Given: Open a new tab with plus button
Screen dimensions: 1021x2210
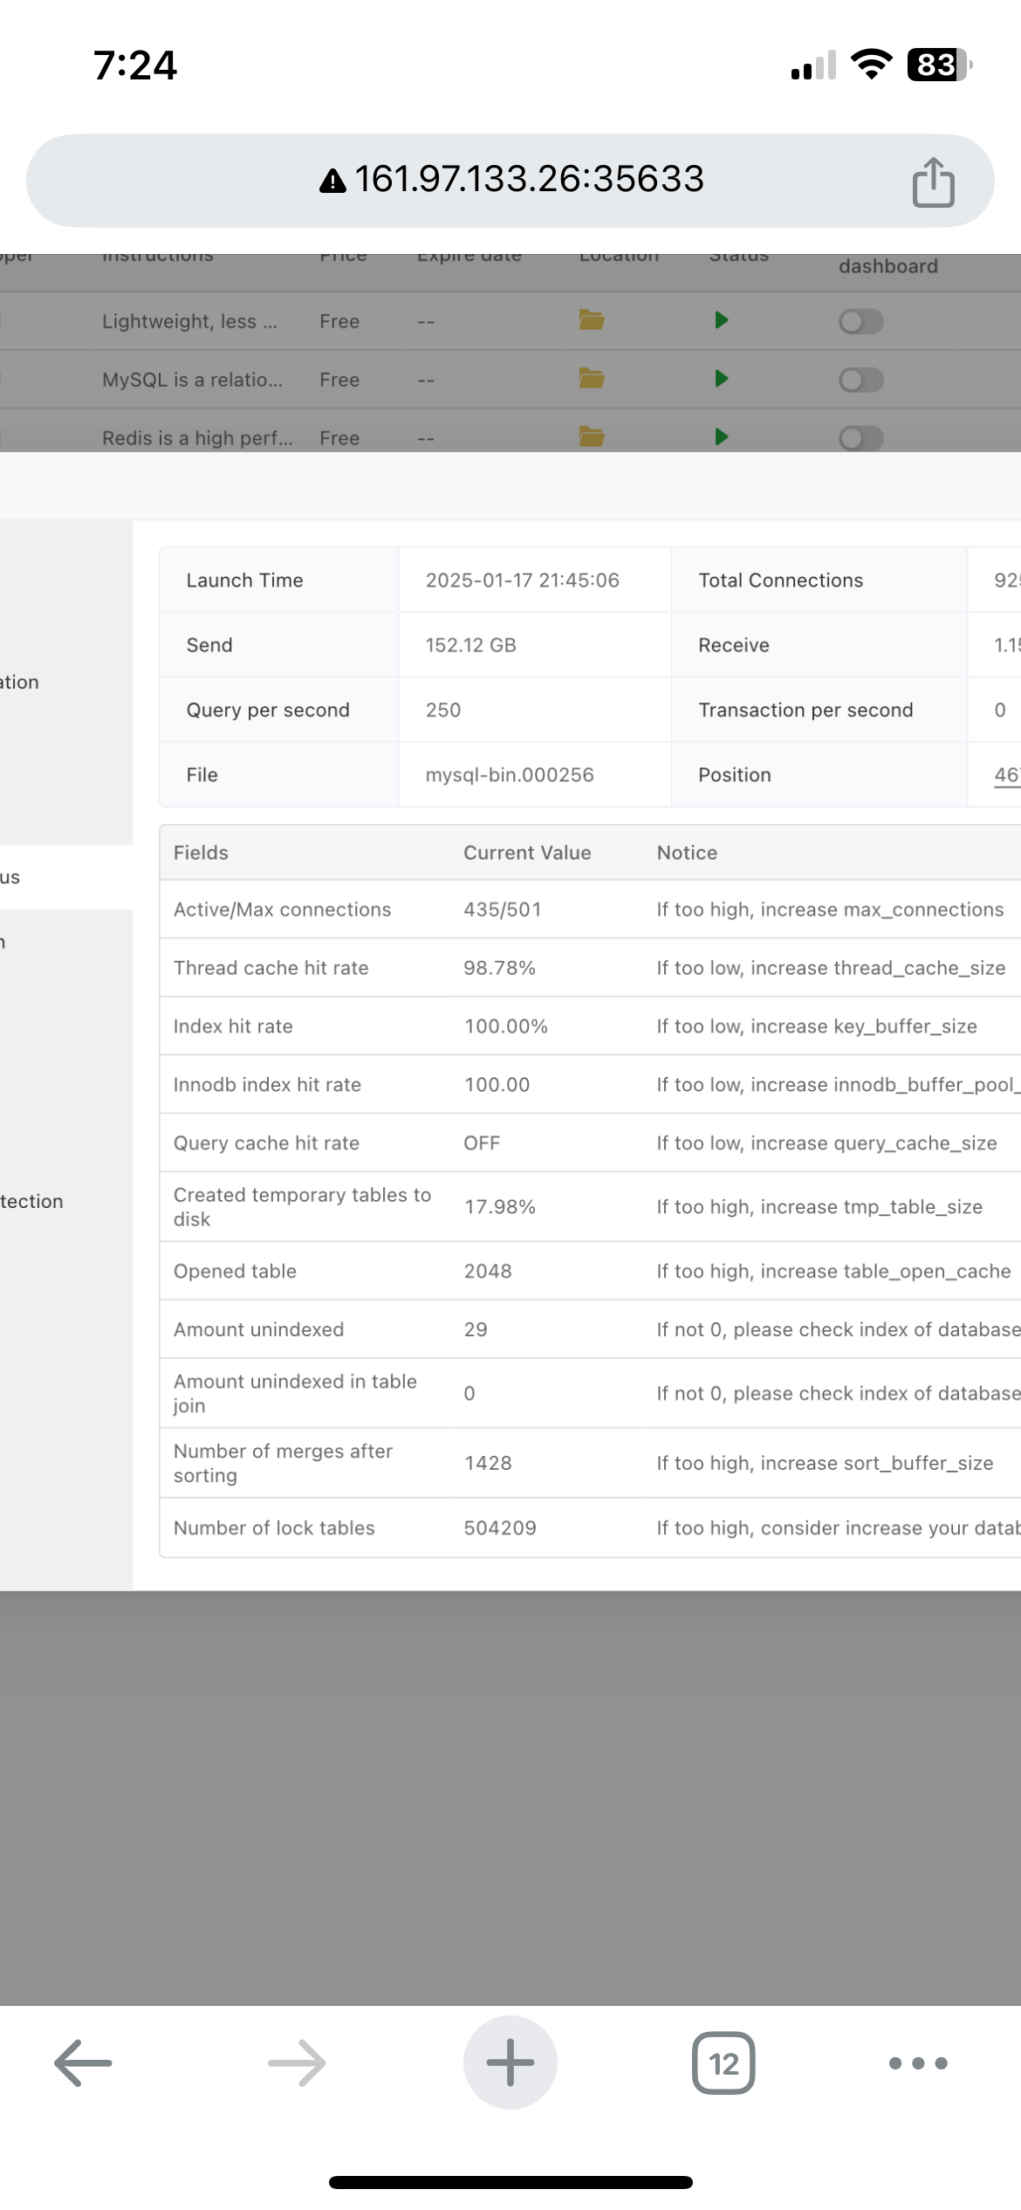Looking at the screenshot, I should pyautogui.click(x=510, y=2062).
